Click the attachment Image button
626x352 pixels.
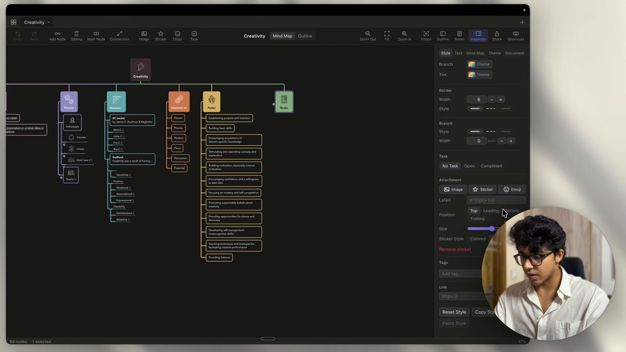coord(453,189)
